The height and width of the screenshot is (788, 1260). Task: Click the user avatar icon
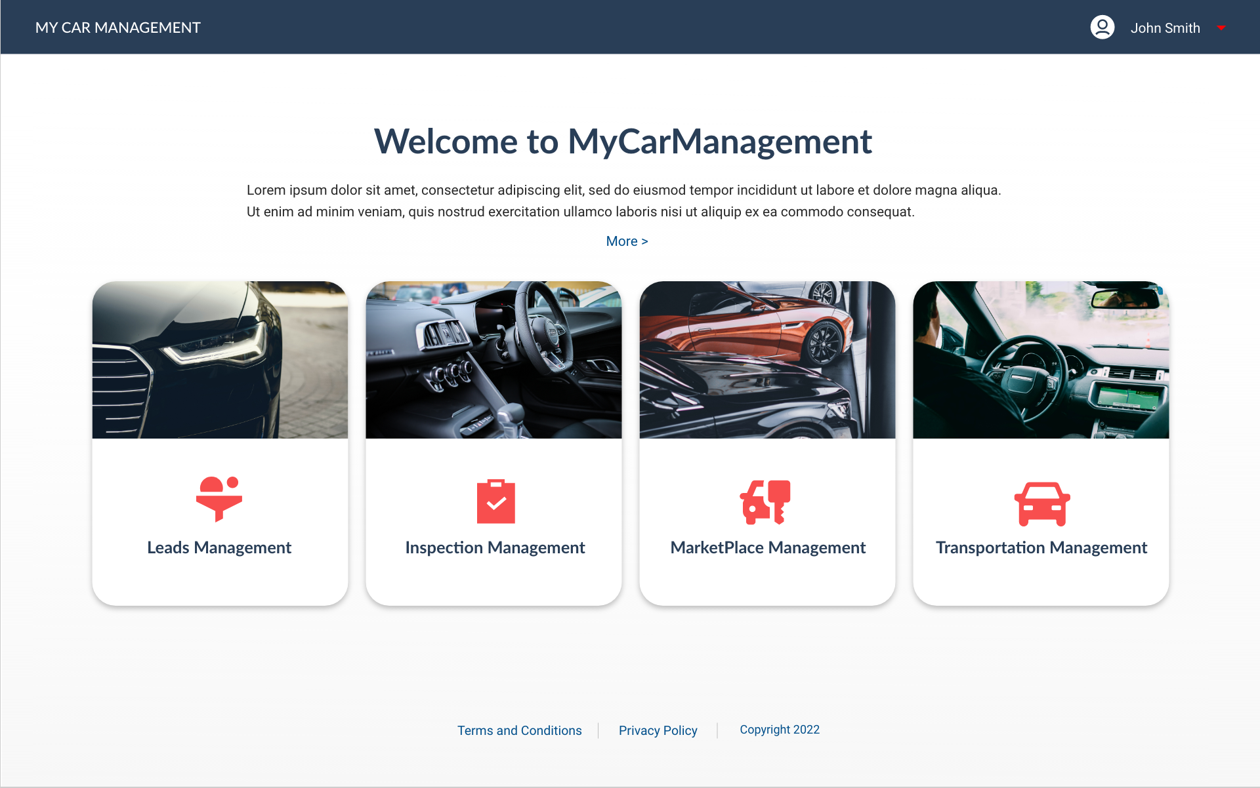1102,28
